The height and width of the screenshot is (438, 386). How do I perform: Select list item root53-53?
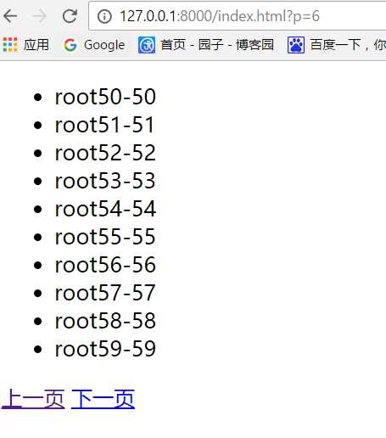coord(105,181)
